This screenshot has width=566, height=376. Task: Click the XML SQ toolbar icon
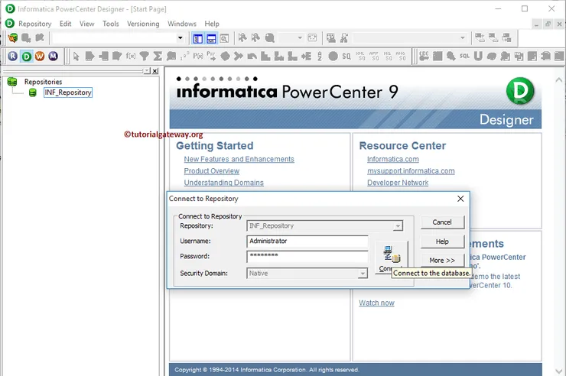(x=360, y=57)
